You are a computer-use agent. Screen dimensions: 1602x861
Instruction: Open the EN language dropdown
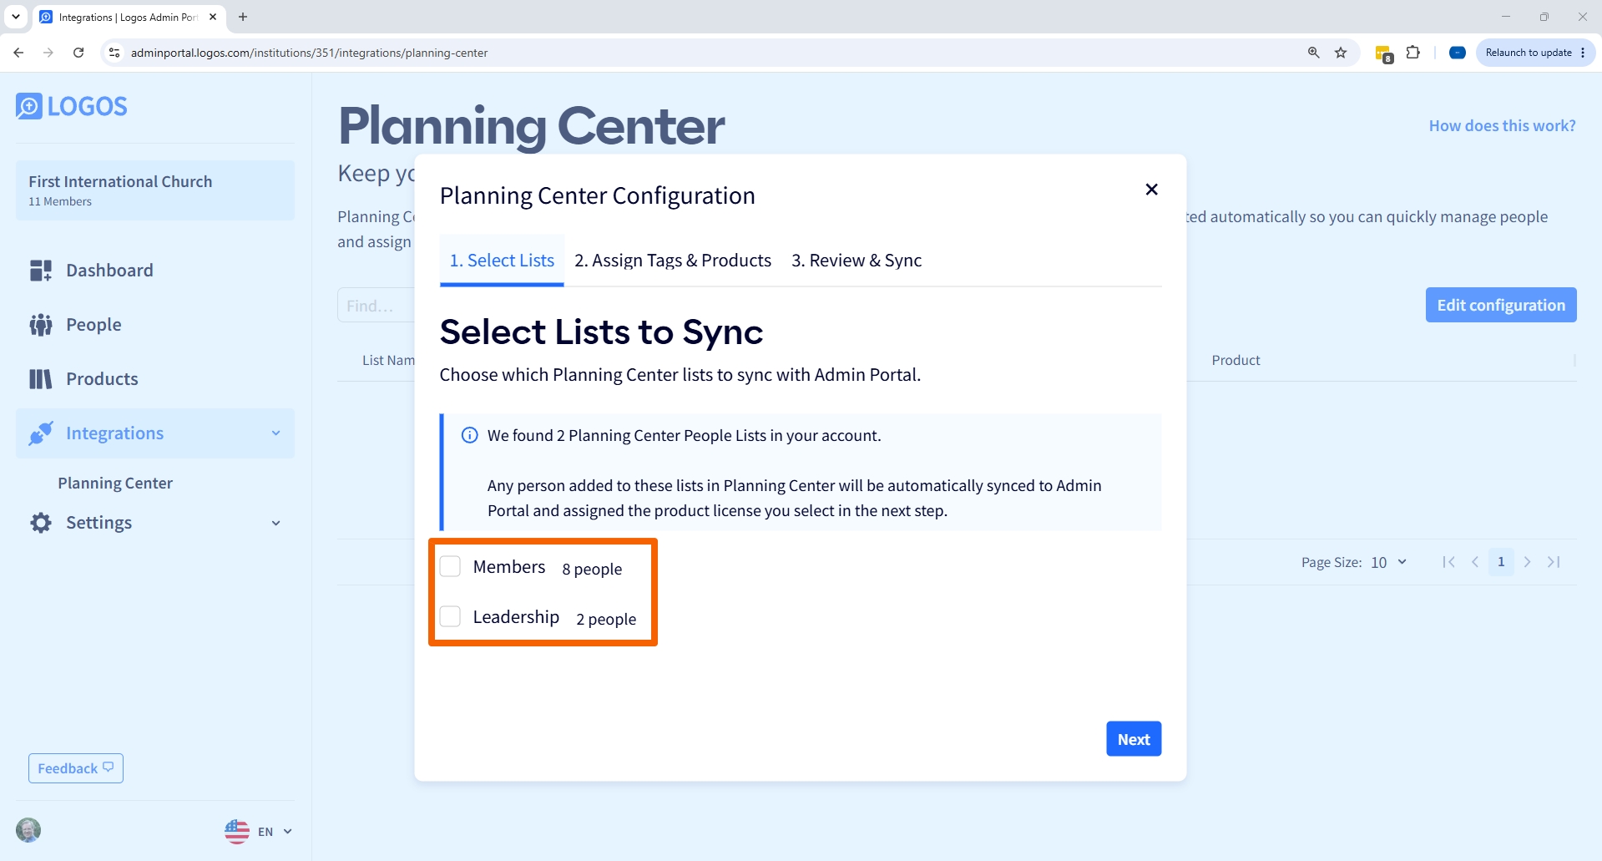[x=275, y=832]
